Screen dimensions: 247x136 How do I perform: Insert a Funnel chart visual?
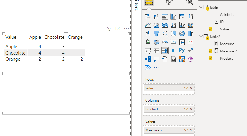[x=156, y=34]
